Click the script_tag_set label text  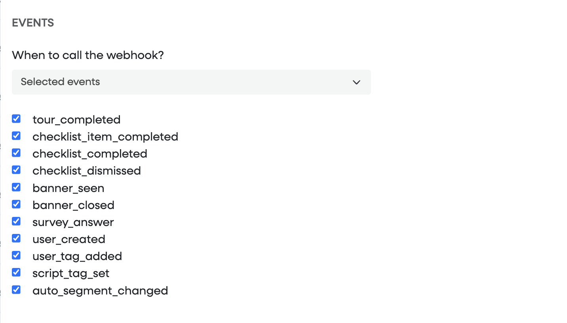[x=71, y=274]
